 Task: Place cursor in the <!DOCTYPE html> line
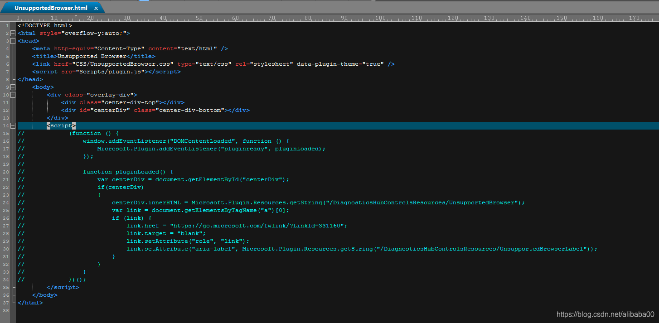(45, 25)
